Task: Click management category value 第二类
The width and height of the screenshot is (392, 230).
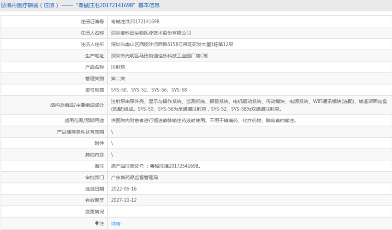Action: tap(118, 79)
